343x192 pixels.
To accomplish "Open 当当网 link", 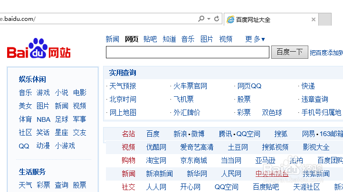I will point(231,161).
